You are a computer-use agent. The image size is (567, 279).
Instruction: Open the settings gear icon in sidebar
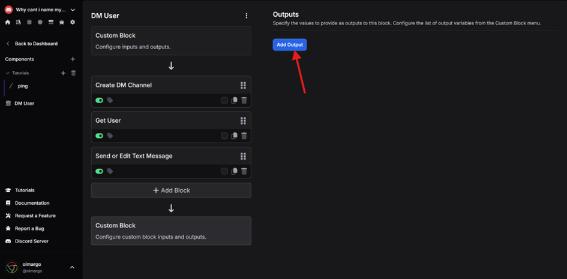(x=73, y=22)
